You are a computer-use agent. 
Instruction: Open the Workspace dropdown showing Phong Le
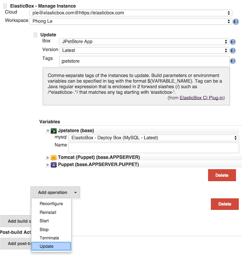point(131,21)
